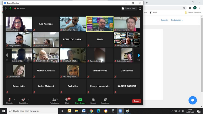
Task: Show meeting information icon
Action: point(6,8)
